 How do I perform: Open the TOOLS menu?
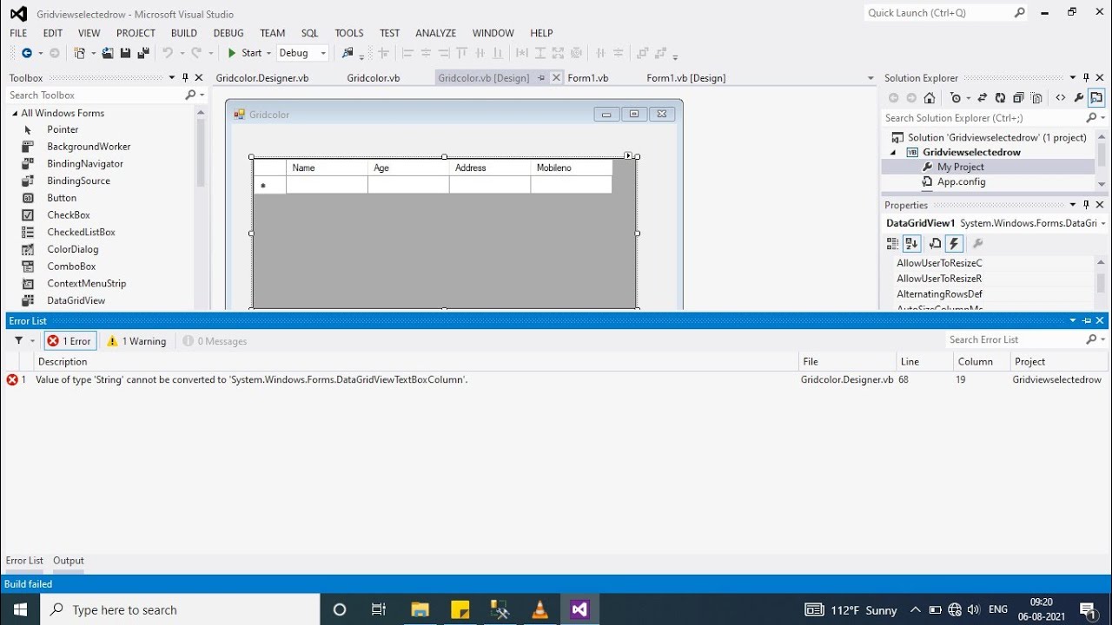(349, 33)
